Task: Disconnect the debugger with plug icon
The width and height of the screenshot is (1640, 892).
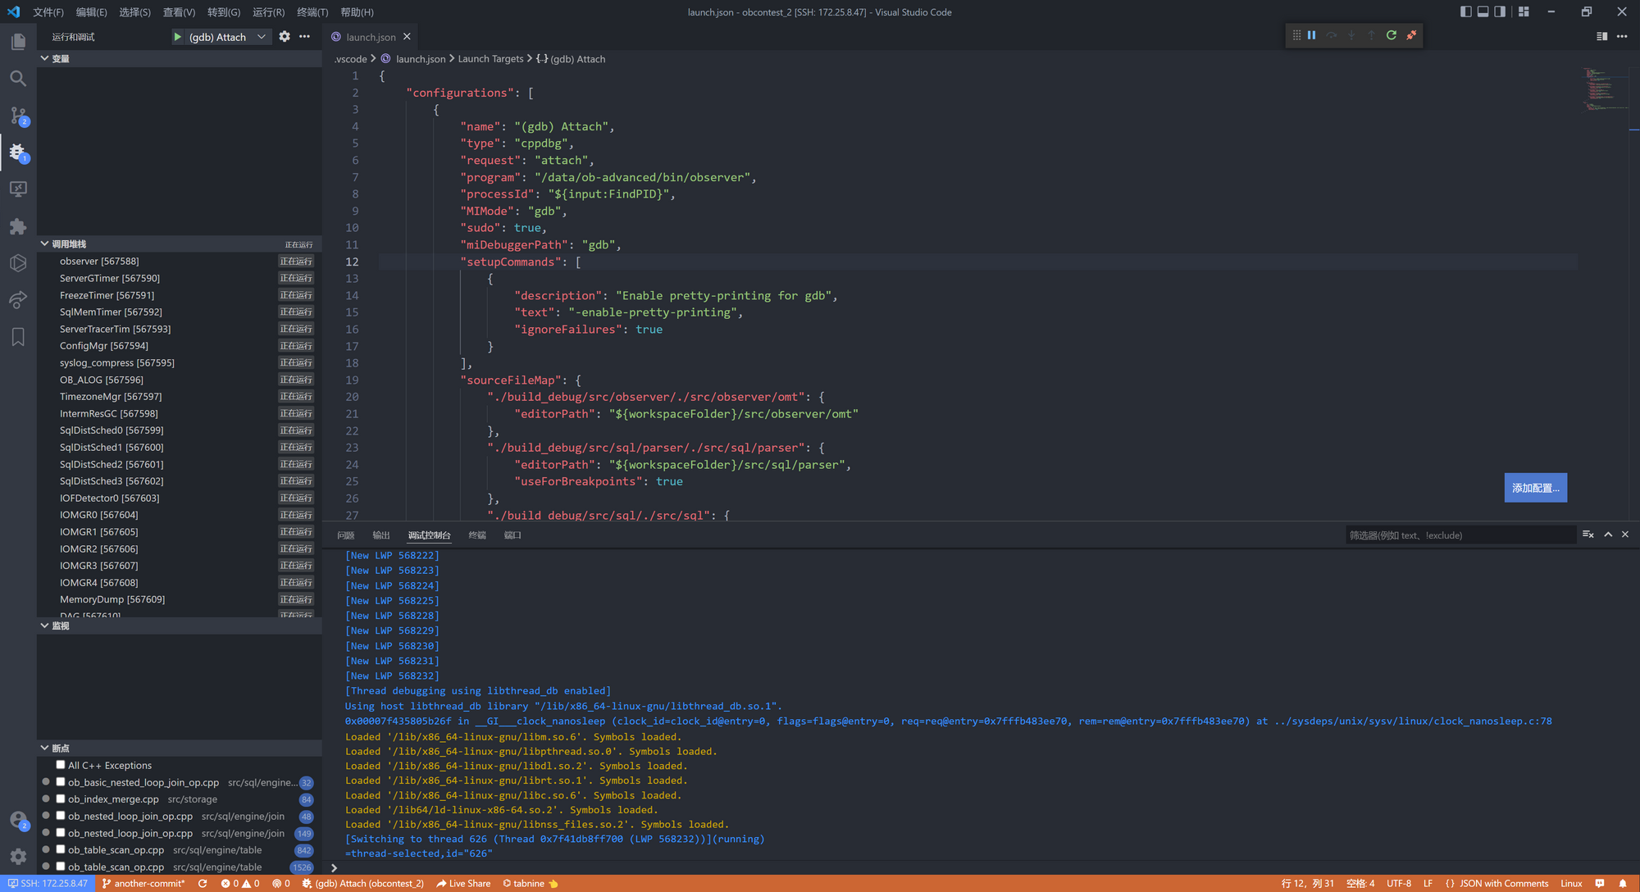Action: tap(1411, 35)
